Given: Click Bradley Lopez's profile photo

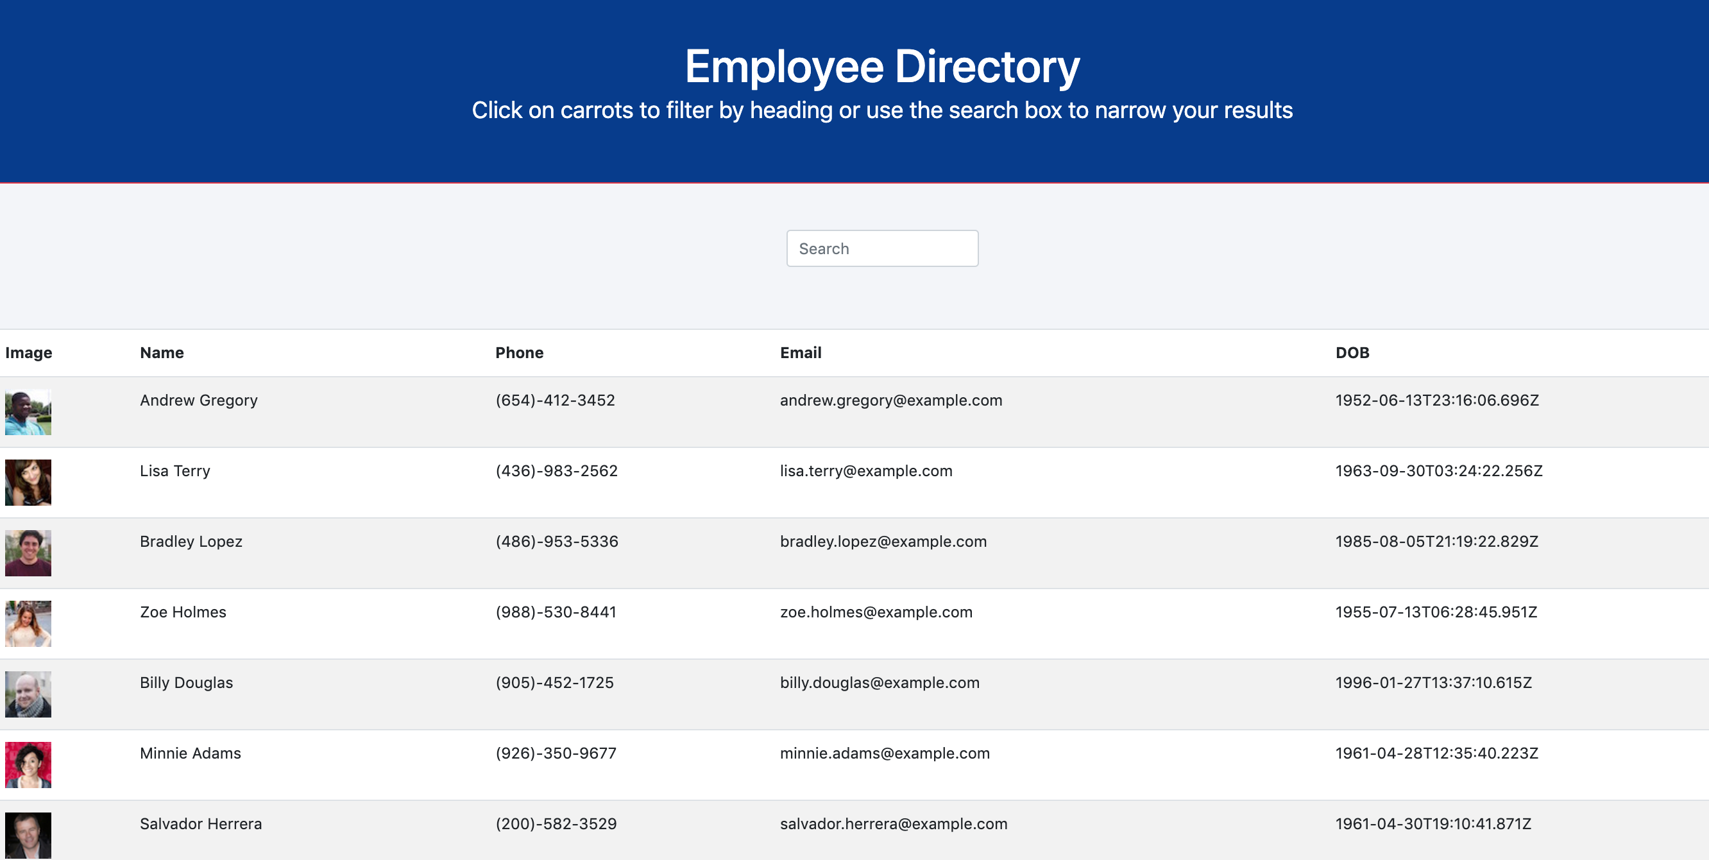Looking at the screenshot, I should [x=28, y=553].
